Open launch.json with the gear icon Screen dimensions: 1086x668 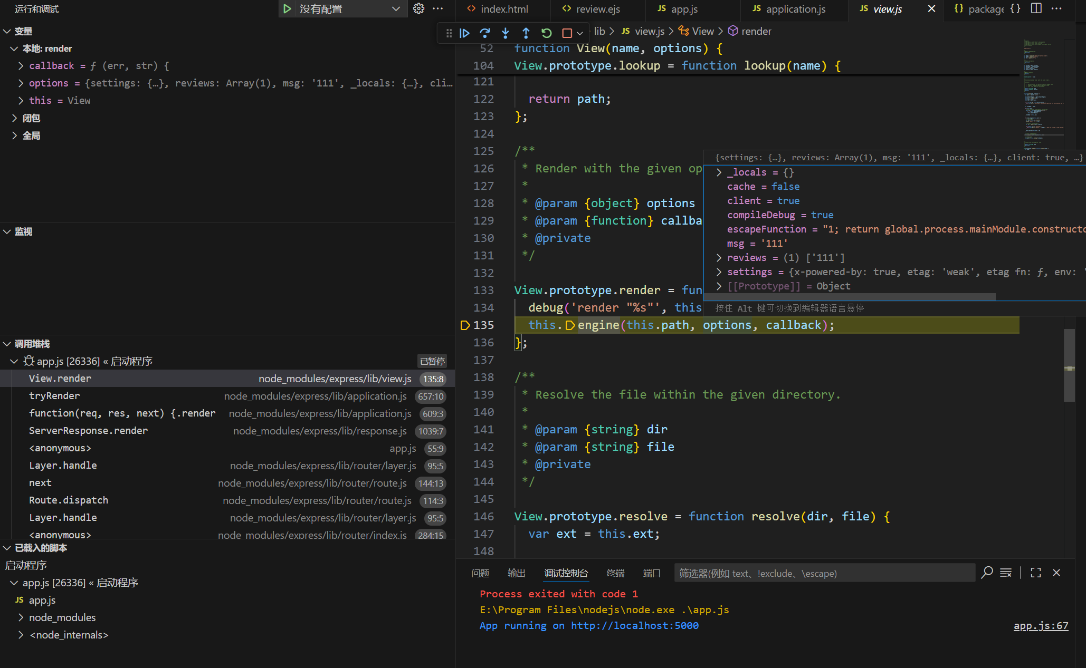[418, 9]
